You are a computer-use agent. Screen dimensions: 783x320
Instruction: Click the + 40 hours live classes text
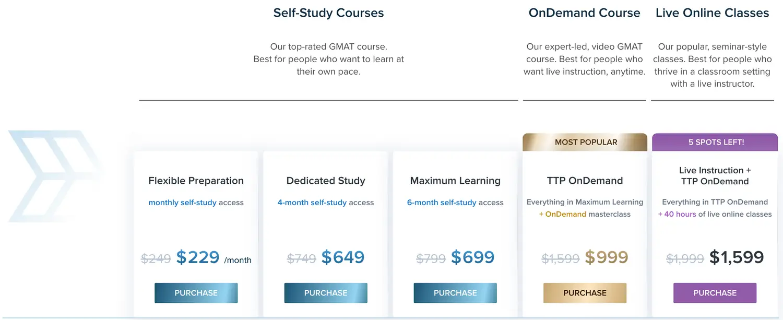(715, 214)
